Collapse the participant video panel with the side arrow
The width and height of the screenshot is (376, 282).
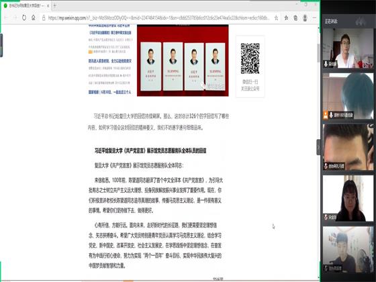pyautogui.click(x=318, y=147)
